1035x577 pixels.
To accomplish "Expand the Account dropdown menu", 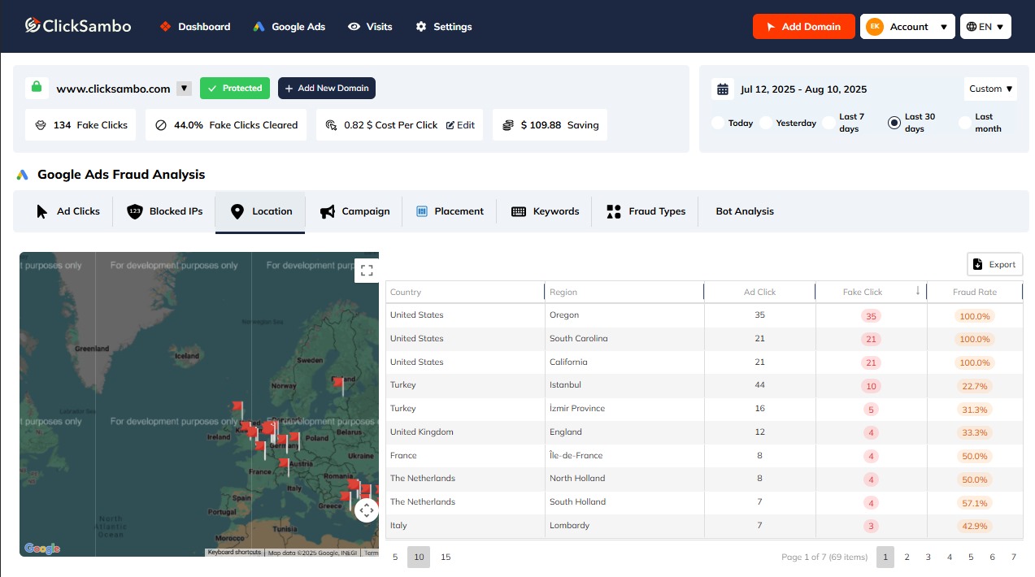I will point(907,27).
